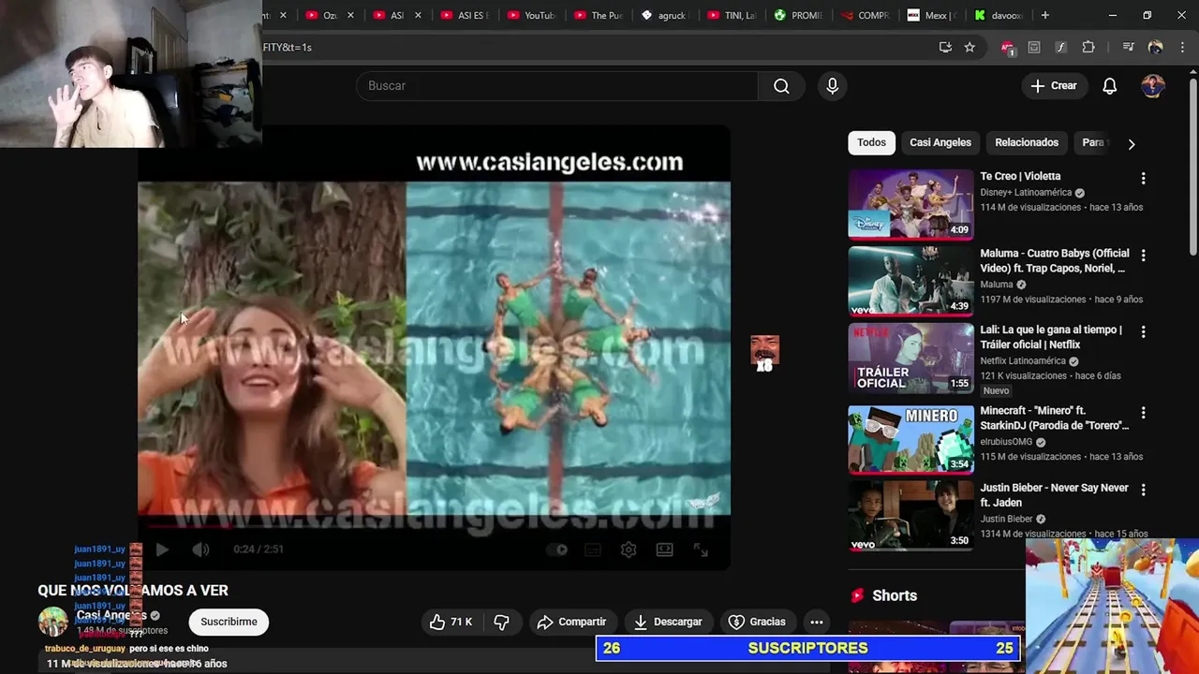Mute the video volume
1199x674 pixels.
pos(200,549)
